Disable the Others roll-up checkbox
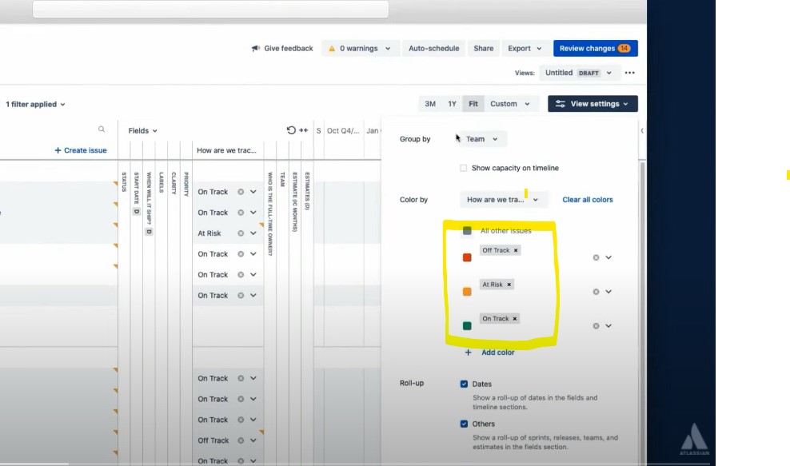Screen dimensions: 790x466 (464, 424)
